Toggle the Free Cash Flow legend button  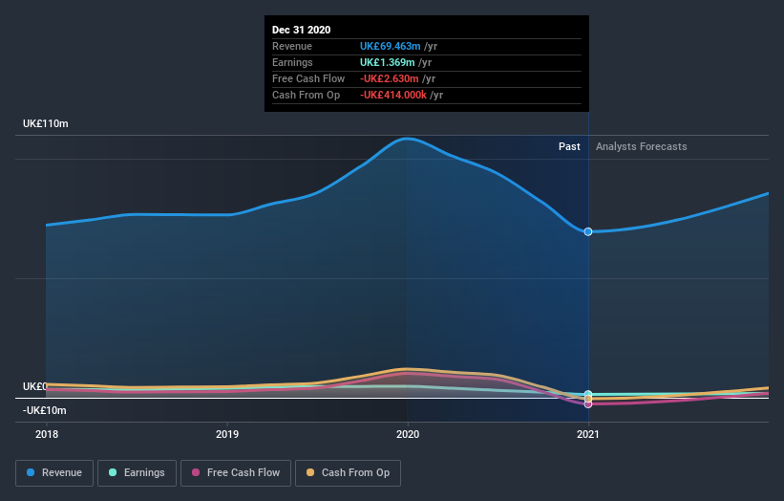click(x=236, y=473)
